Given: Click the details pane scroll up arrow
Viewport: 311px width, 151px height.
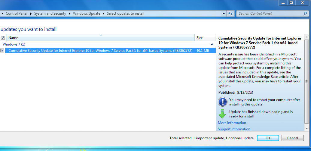Looking at the screenshot, I should click(306, 37).
